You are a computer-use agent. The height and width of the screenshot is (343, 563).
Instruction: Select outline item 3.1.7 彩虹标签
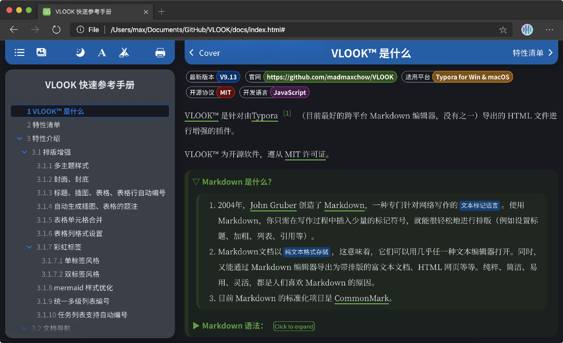click(59, 247)
